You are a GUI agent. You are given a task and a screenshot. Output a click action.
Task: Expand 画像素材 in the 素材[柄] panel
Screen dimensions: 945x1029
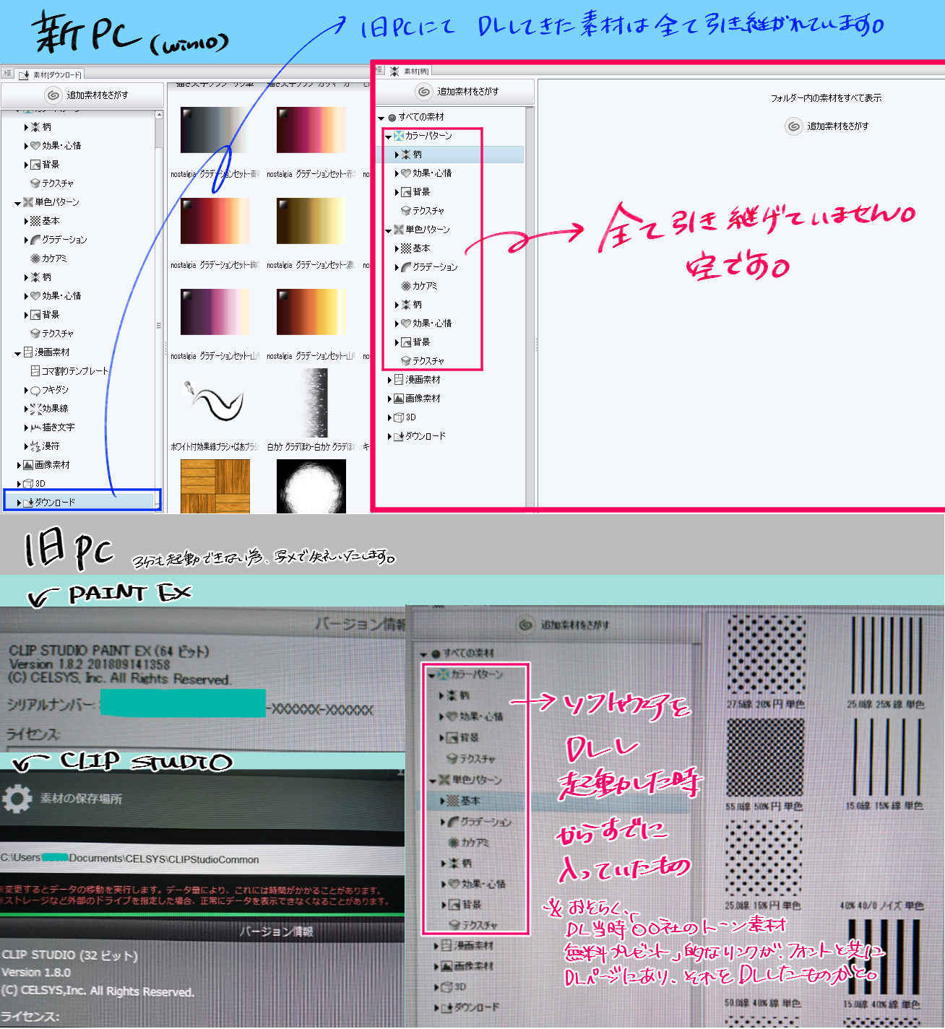tap(389, 399)
